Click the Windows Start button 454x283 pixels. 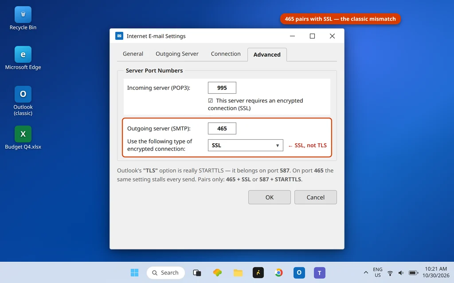point(134,272)
